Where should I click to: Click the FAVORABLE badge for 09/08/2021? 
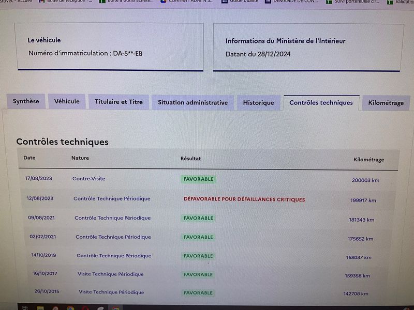point(198,218)
